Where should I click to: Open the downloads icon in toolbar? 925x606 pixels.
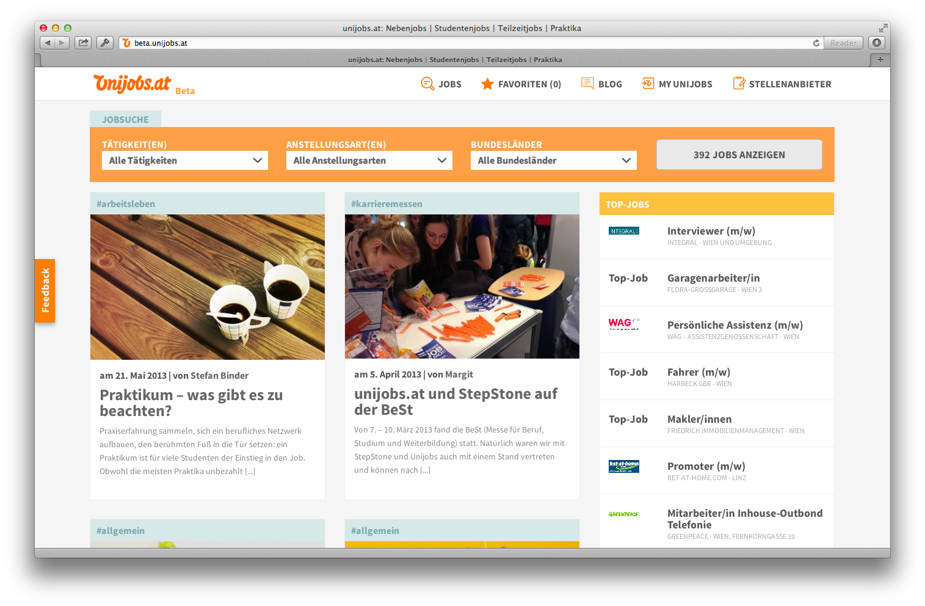[x=877, y=43]
